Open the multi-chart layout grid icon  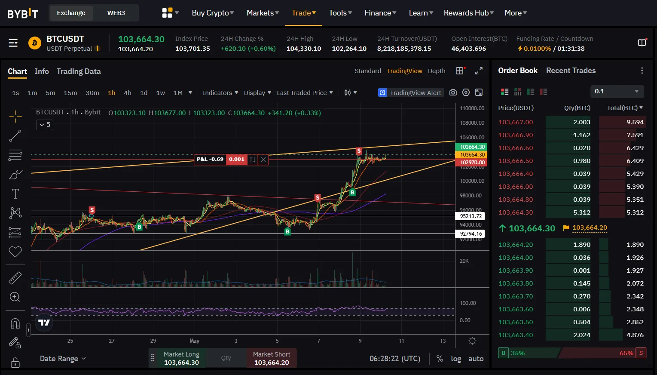click(460, 71)
